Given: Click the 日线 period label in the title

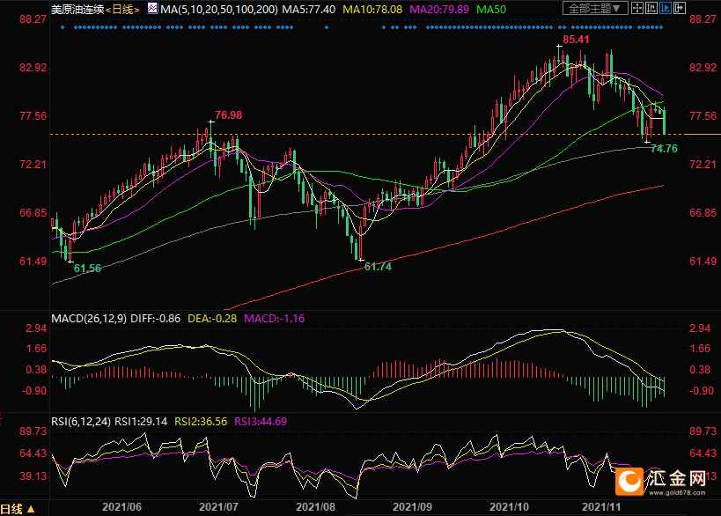Looking at the screenshot, I should [122, 9].
